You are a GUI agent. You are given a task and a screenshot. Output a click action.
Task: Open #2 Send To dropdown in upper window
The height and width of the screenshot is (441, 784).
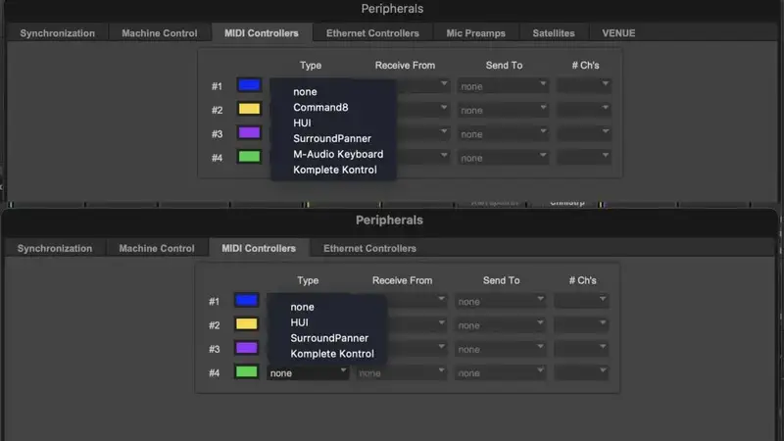(x=503, y=110)
